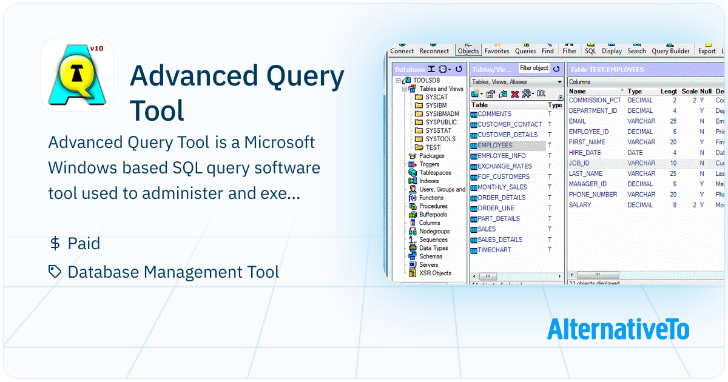The width and height of the screenshot is (728, 382).
Task: Collapse the TOOLSDB tree node
Action: 398,81
